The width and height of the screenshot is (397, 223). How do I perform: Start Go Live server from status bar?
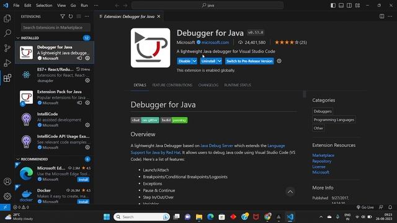click(x=365, y=207)
